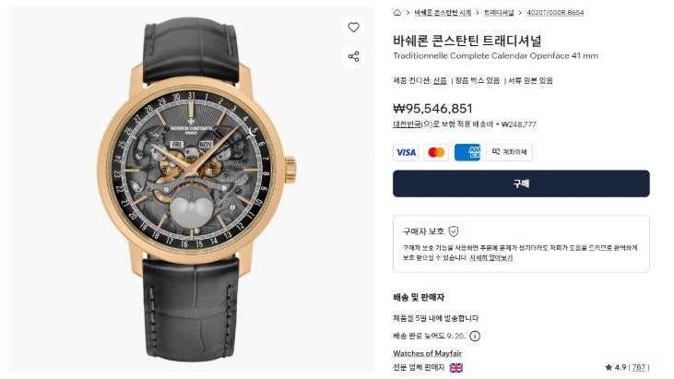
Task: Open buyer protection learn more link
Action: pos(491,257)
